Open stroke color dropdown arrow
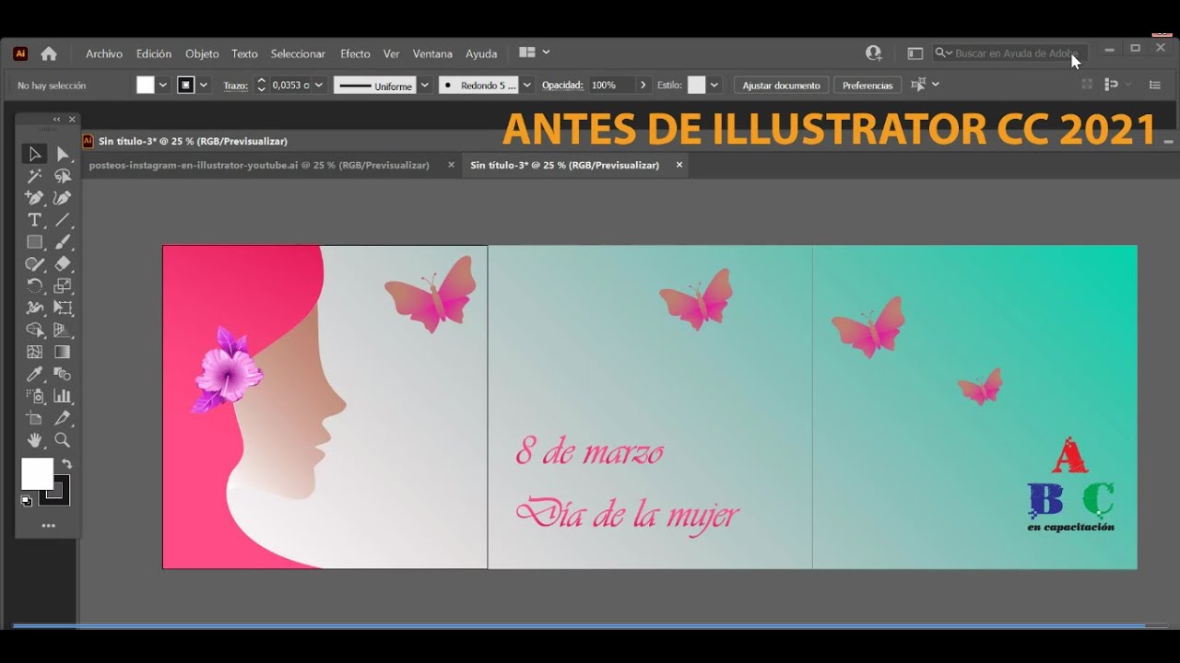The width and height of the screenshot is (1180, 663). pos(204,85)
